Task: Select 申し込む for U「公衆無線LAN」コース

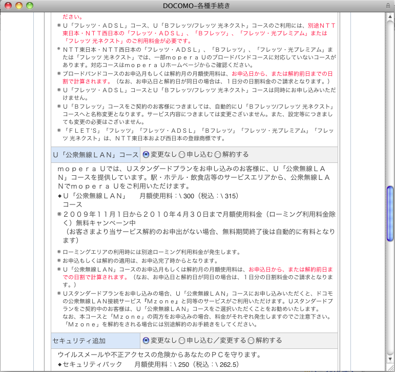Action: [182, 155]
